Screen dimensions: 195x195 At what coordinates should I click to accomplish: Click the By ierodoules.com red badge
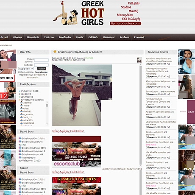[x=125, y=23]
